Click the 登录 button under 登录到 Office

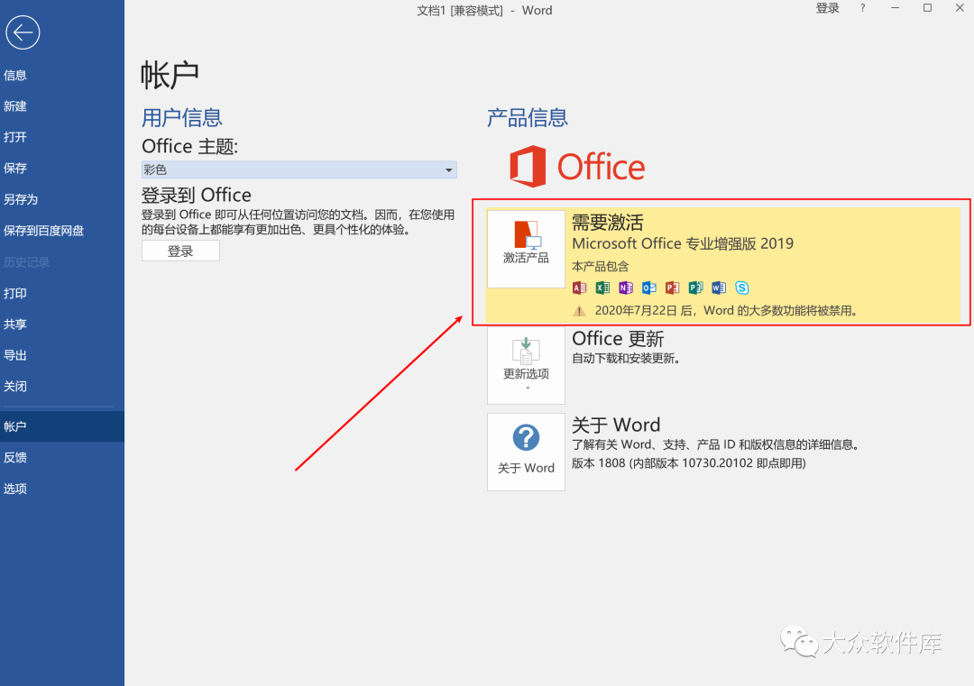[x=180, y=251]
